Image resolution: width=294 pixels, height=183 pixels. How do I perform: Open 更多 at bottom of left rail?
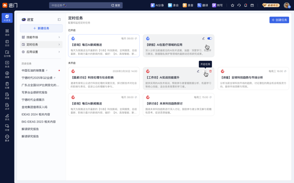click(7, 138)
